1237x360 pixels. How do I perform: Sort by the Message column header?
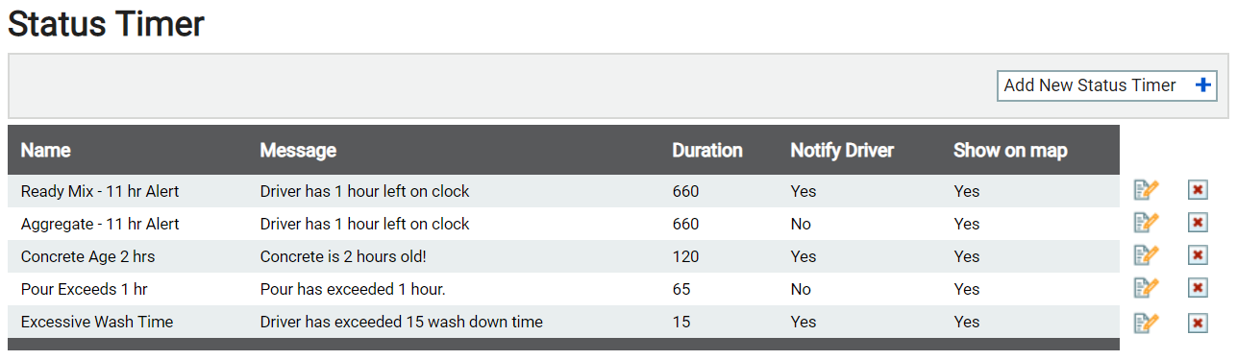pos(298,151)
